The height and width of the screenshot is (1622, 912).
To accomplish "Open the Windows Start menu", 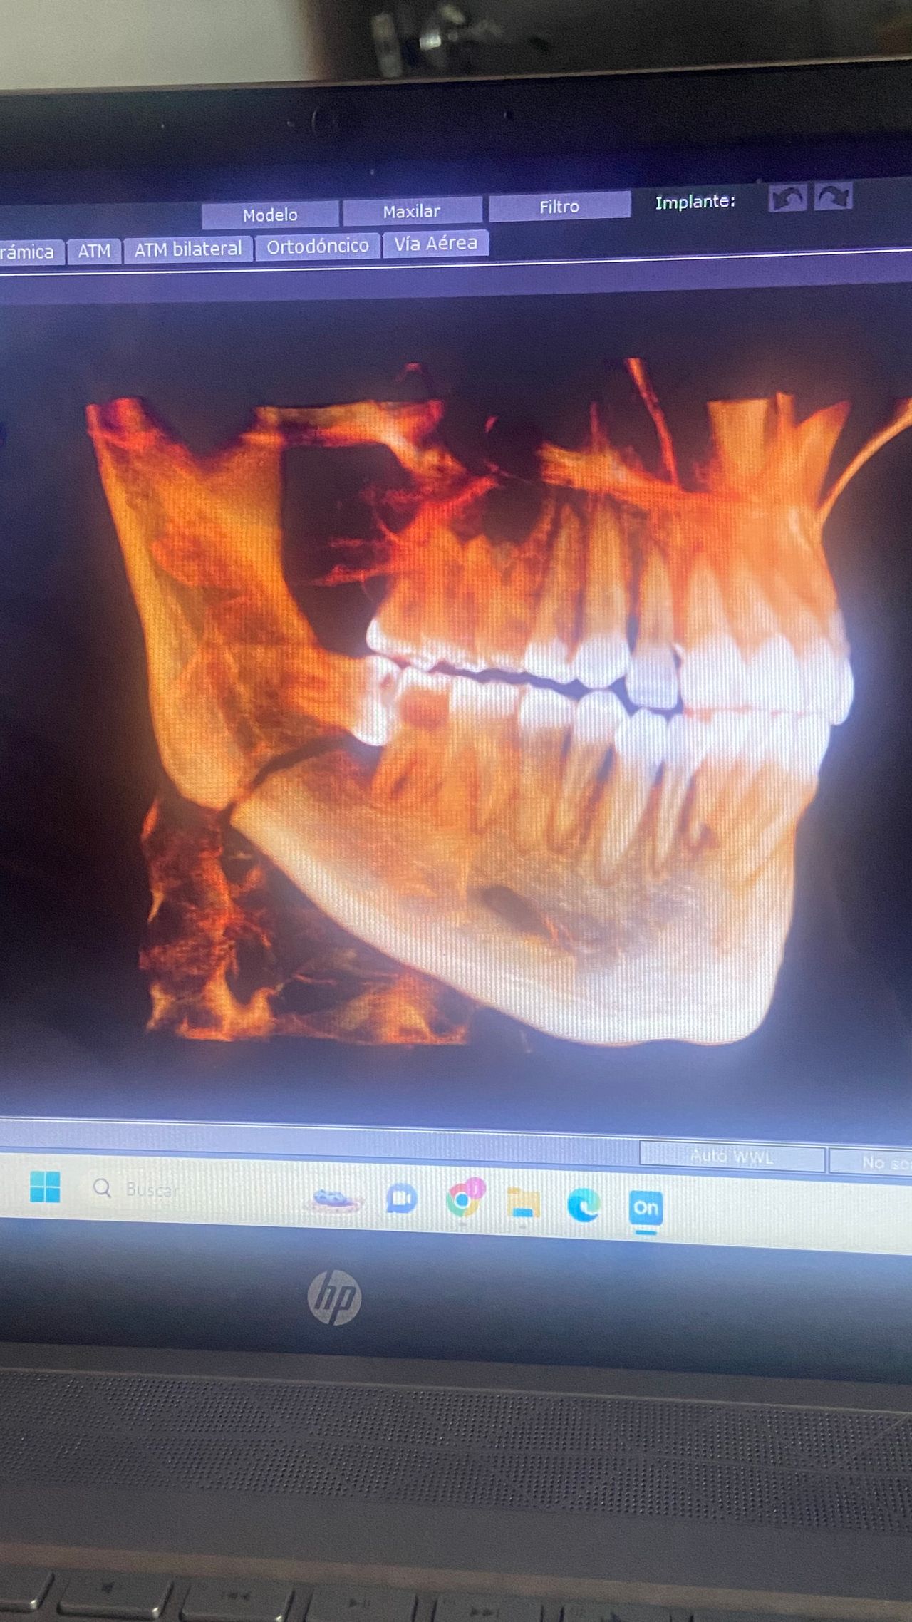I will (45, 1187).
